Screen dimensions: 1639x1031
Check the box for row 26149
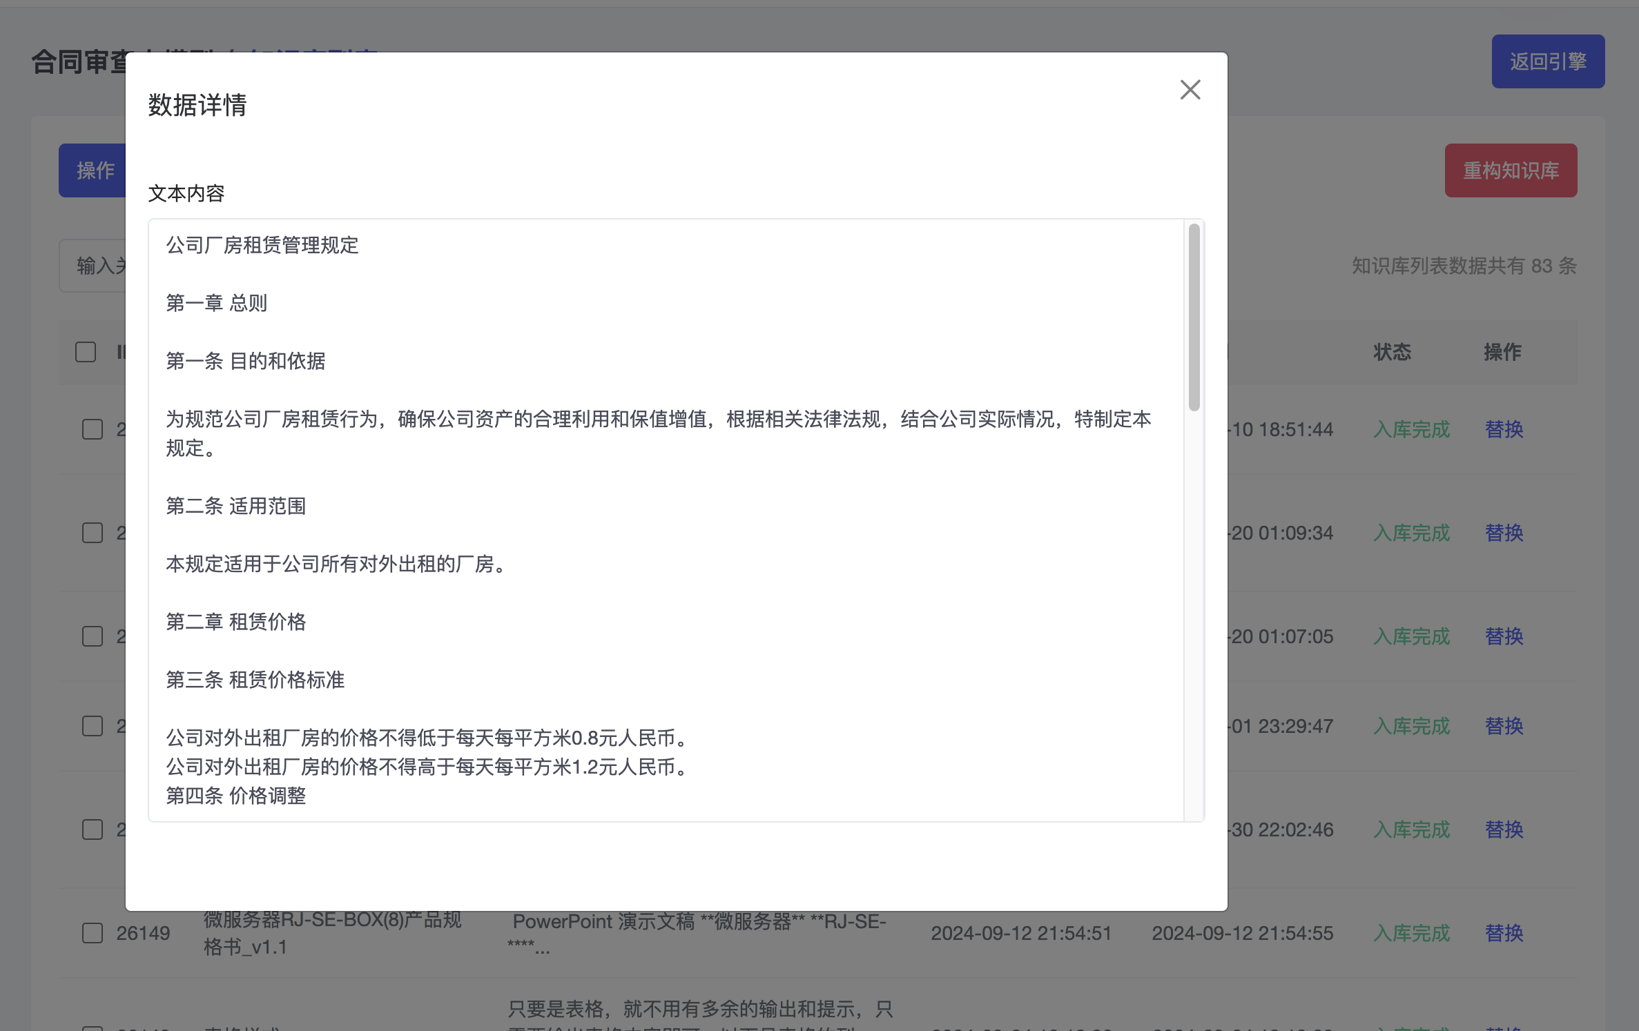(93, 933)
